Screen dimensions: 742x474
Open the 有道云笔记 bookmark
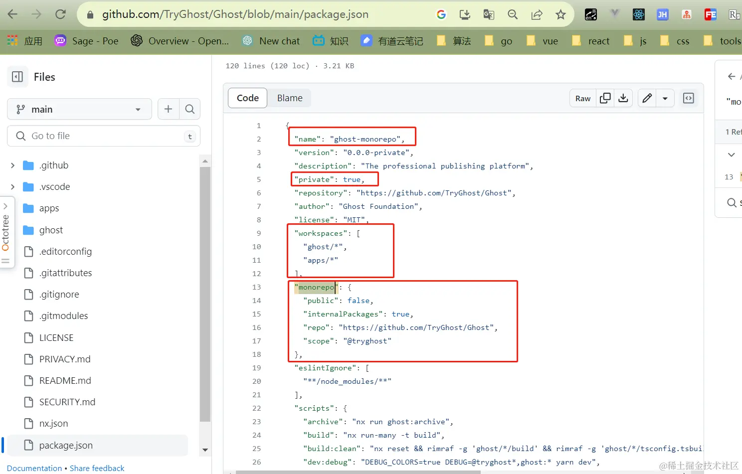click(391, 41)
